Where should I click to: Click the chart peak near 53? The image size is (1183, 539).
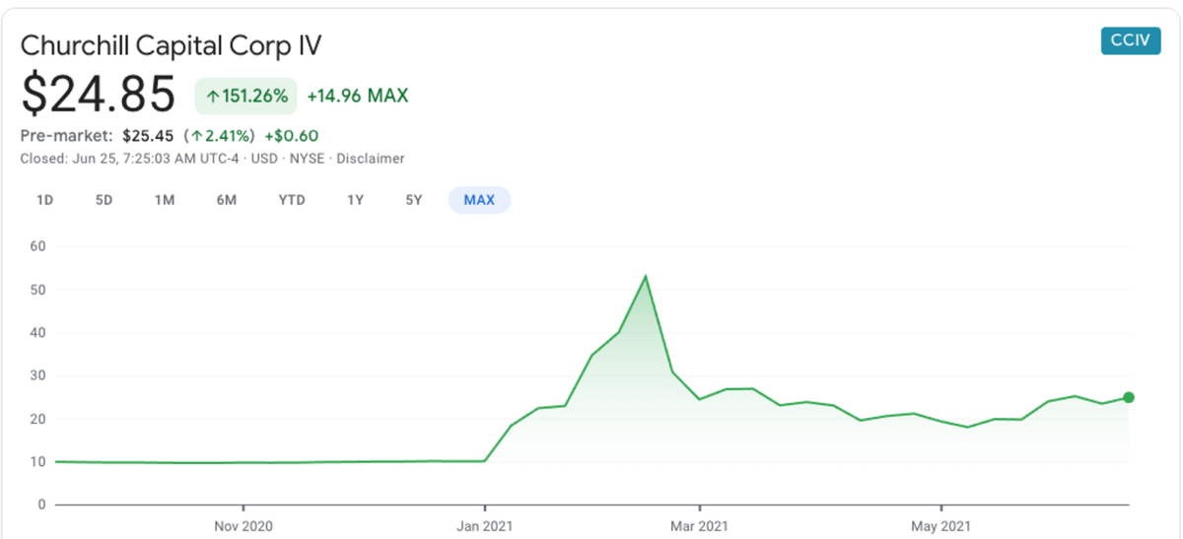pos(646,276)
